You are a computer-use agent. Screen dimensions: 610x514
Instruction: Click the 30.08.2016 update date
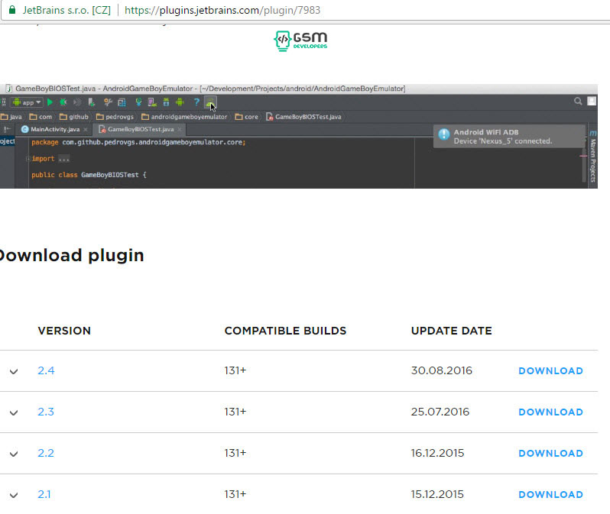[x=442, y=370]
